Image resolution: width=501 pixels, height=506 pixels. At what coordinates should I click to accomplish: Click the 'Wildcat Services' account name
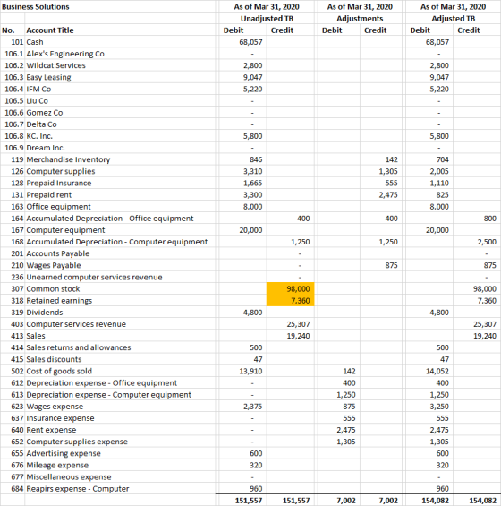click(x=55, y=65)
